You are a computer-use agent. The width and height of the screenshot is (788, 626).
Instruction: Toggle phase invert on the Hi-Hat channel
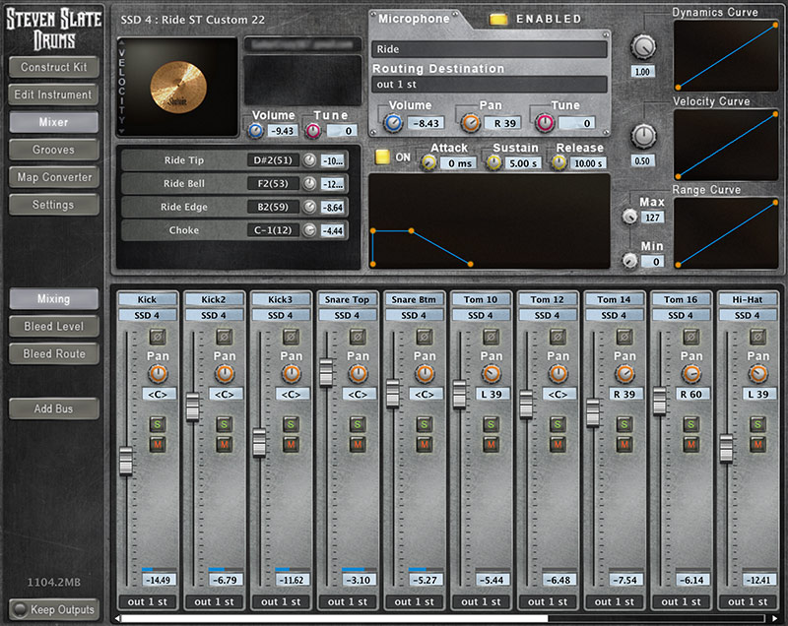pyautogui.click(x=757, y=337)
